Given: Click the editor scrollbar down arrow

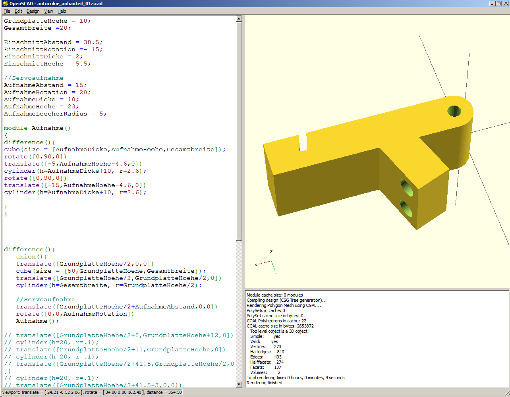Looking at the screenshot, I should click(239, 384).
